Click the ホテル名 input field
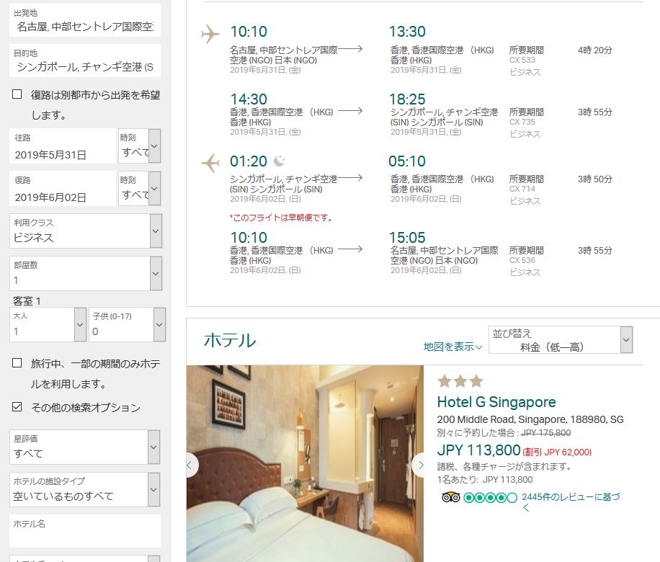This screenshot has height=562, width=660. coord(85,531)
